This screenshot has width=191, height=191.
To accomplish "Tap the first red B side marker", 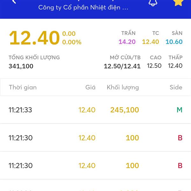I will click(x=180, y=138).
